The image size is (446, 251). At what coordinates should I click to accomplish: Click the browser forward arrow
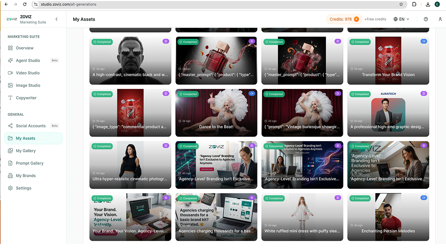click(15, 4)
